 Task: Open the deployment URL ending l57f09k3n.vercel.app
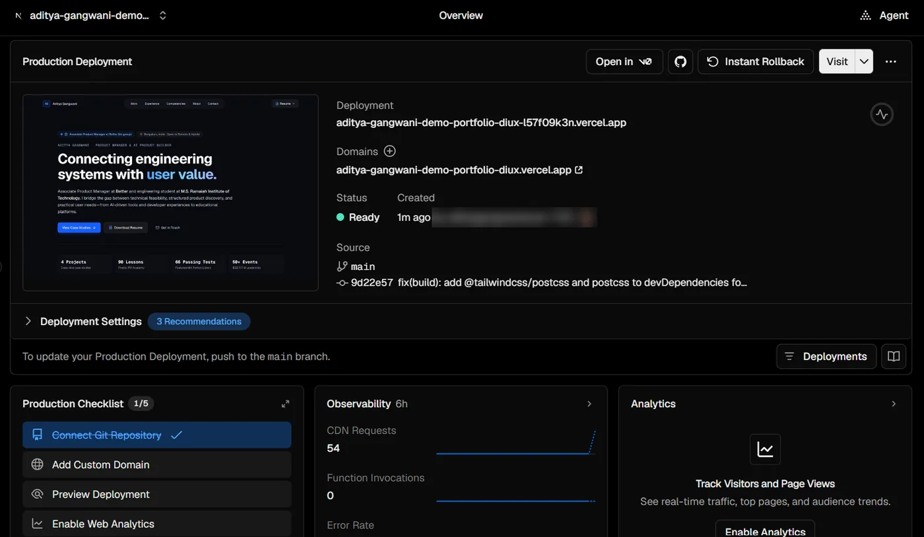click(x=481, y=122)
